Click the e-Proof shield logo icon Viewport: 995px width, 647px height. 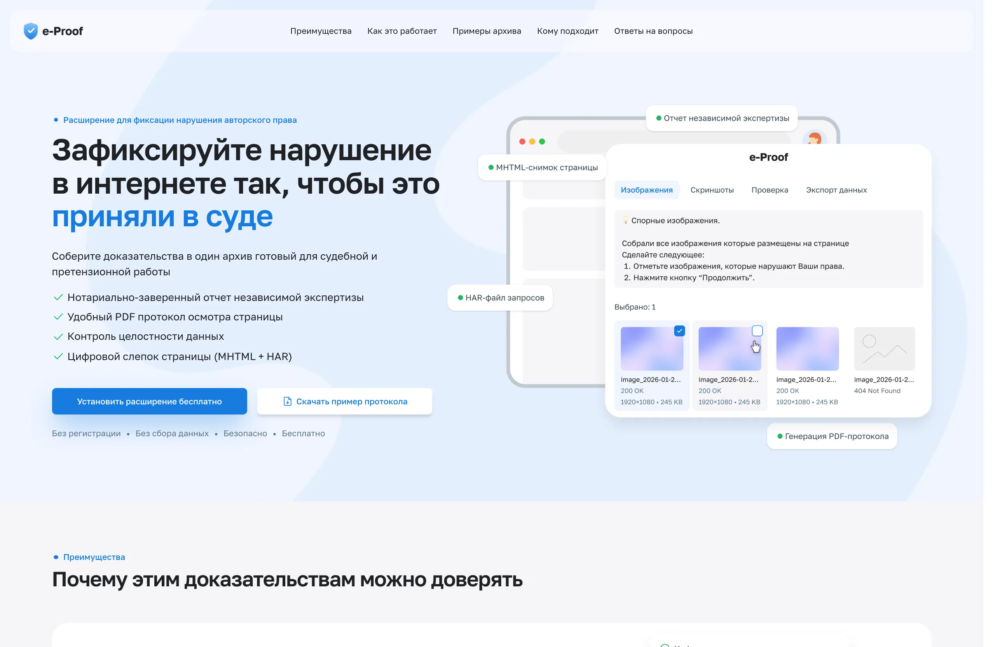31,31
